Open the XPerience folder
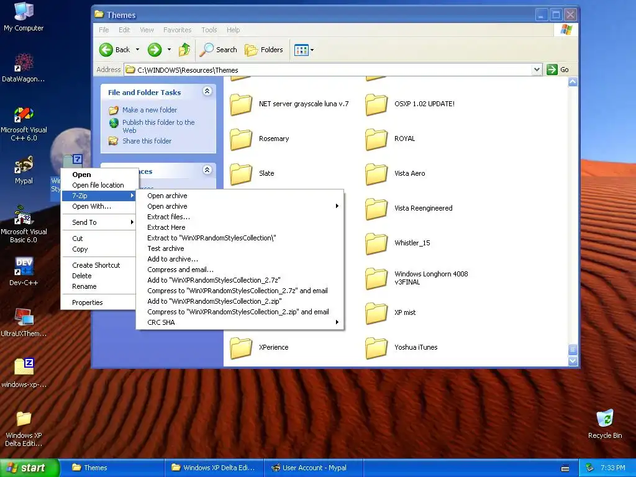 (x=259, y=348)
